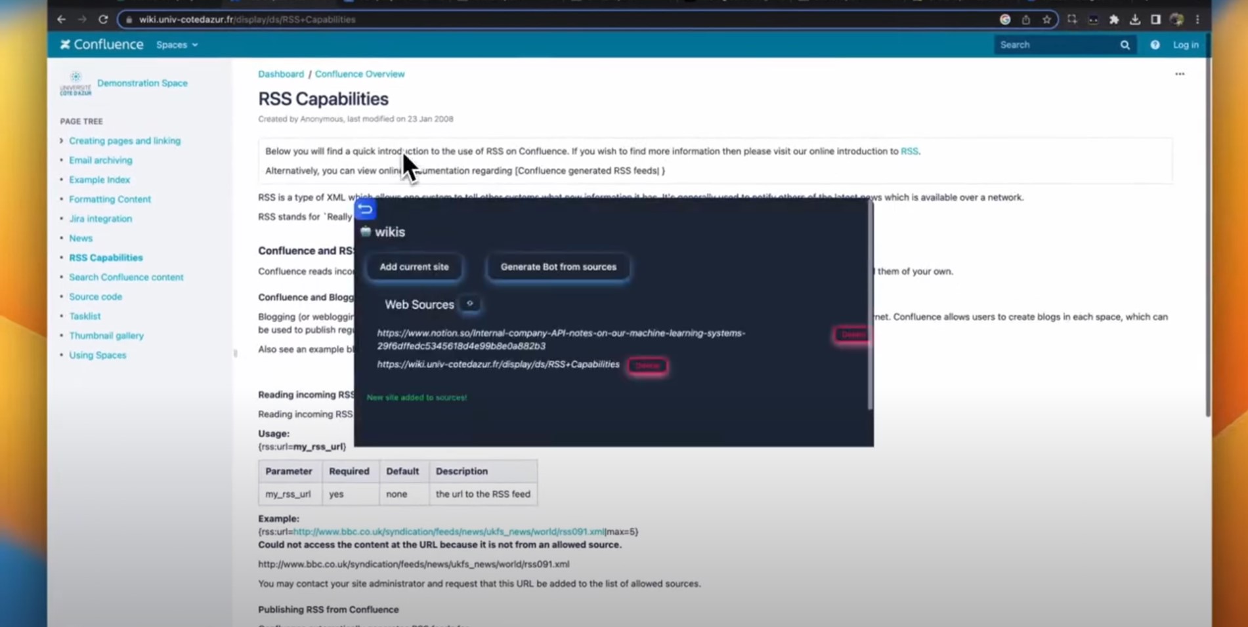Click the Add current site button

coord(414,267)
